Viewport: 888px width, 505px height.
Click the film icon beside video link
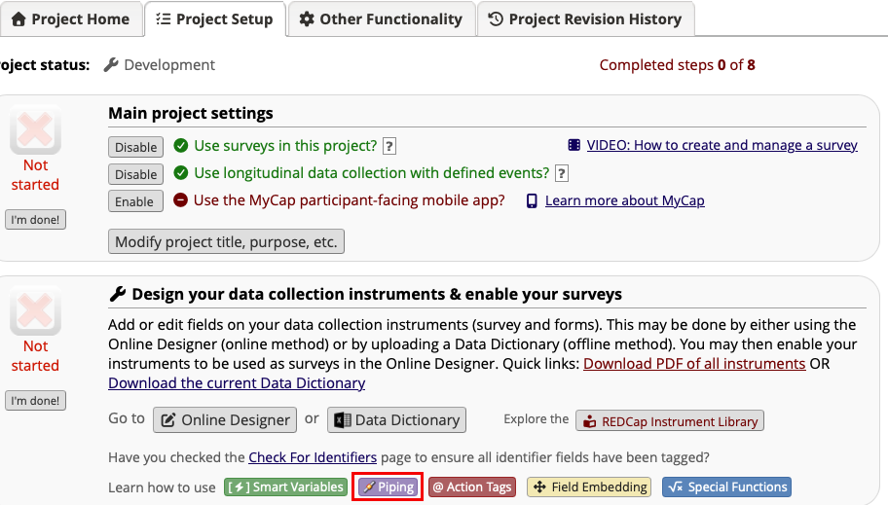(x=574, y=145)
